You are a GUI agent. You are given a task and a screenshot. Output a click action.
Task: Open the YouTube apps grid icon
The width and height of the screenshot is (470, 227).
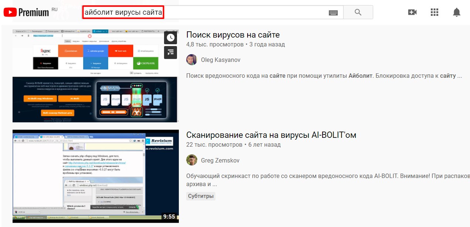[435, 12]
